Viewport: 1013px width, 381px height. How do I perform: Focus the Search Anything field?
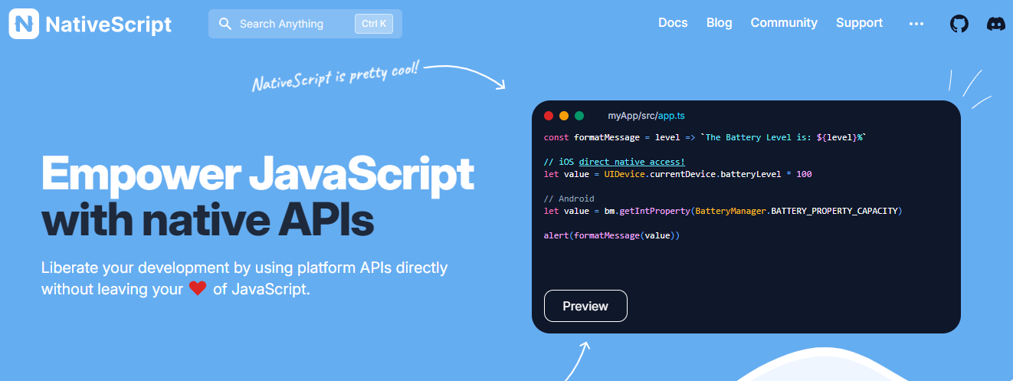305,24
